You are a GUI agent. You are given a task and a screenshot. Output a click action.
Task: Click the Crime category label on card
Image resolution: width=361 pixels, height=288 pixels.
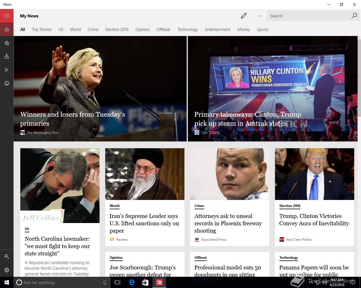pyautogui.click(x=199, y=206)
